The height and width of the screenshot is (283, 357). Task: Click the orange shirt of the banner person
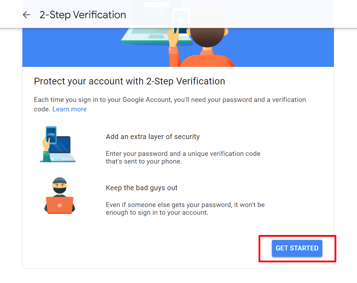pos(206,60)
